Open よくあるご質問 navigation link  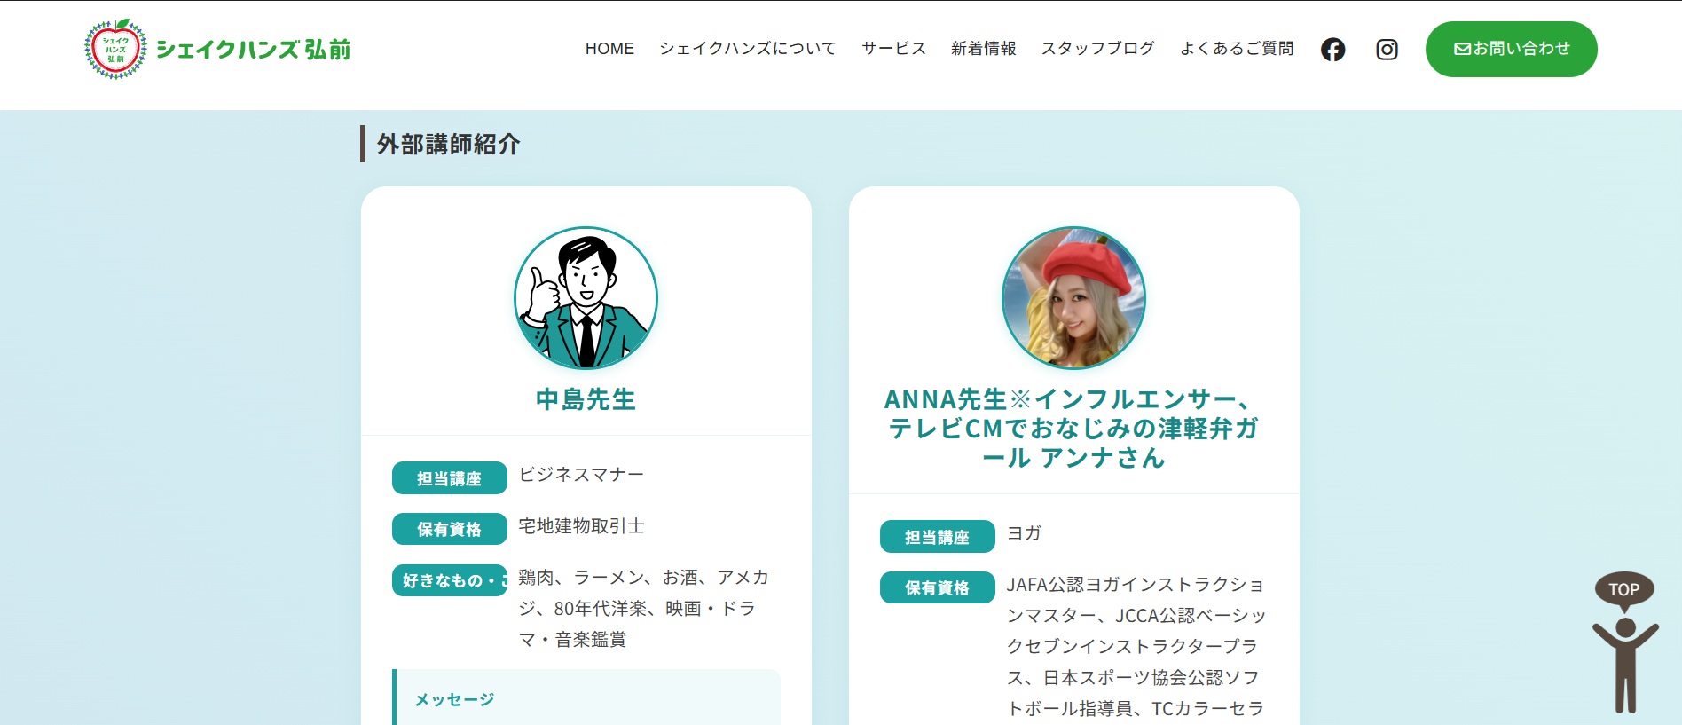[x=1237, y=49]
